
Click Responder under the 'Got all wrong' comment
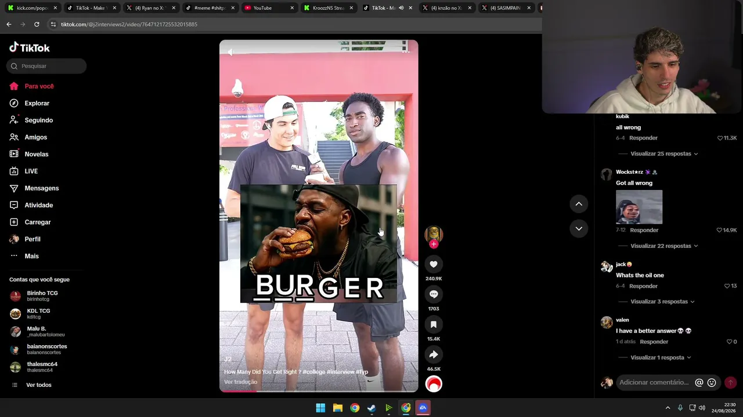644,230
